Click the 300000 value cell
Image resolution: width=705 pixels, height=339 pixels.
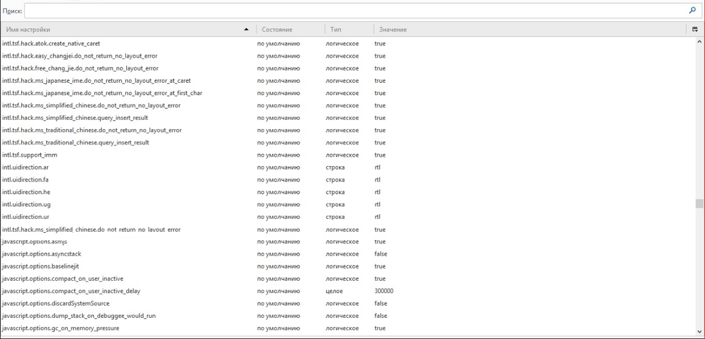click(384, 291)
